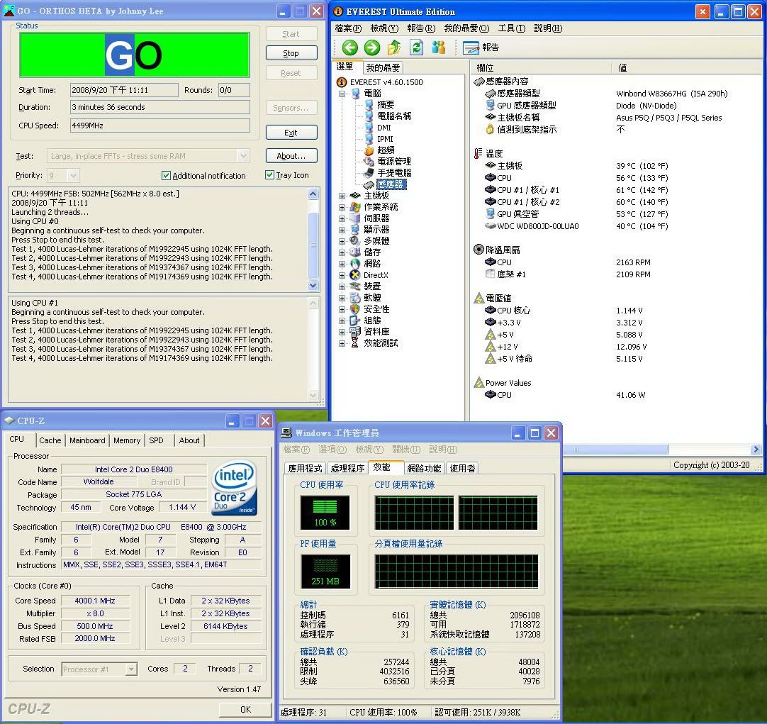Open the CPU-Z Processor selection dropdown
767x724 pixels.
pyautogui.click(x=131, y=669)
